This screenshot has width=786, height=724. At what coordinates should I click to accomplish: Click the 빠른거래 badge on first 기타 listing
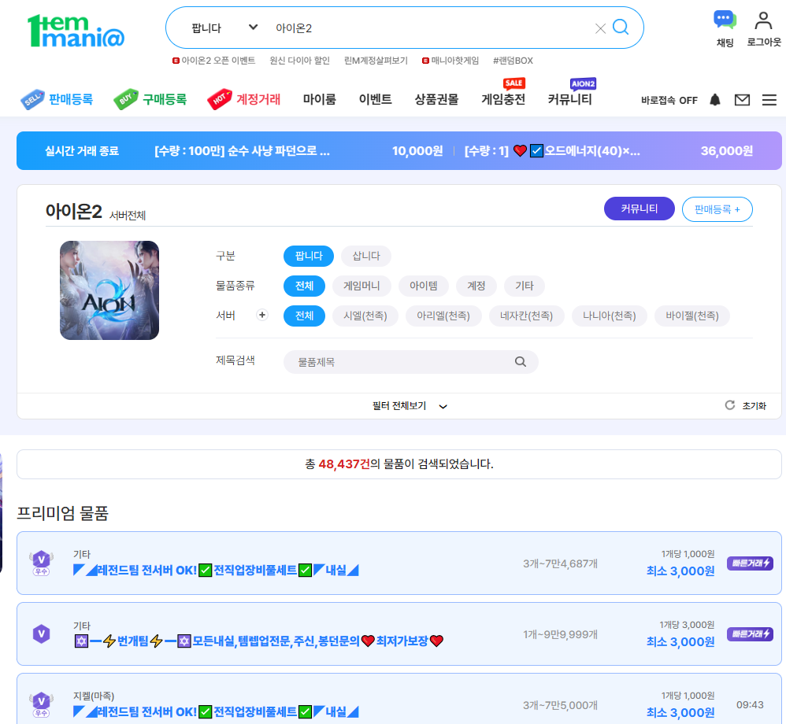[x=750, y=563]
